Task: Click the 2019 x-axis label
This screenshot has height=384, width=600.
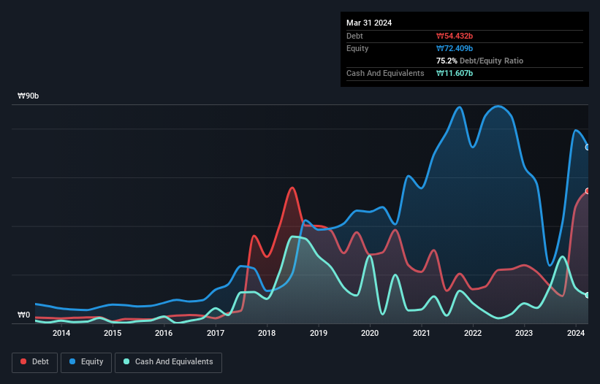Action: pos(319,333)
